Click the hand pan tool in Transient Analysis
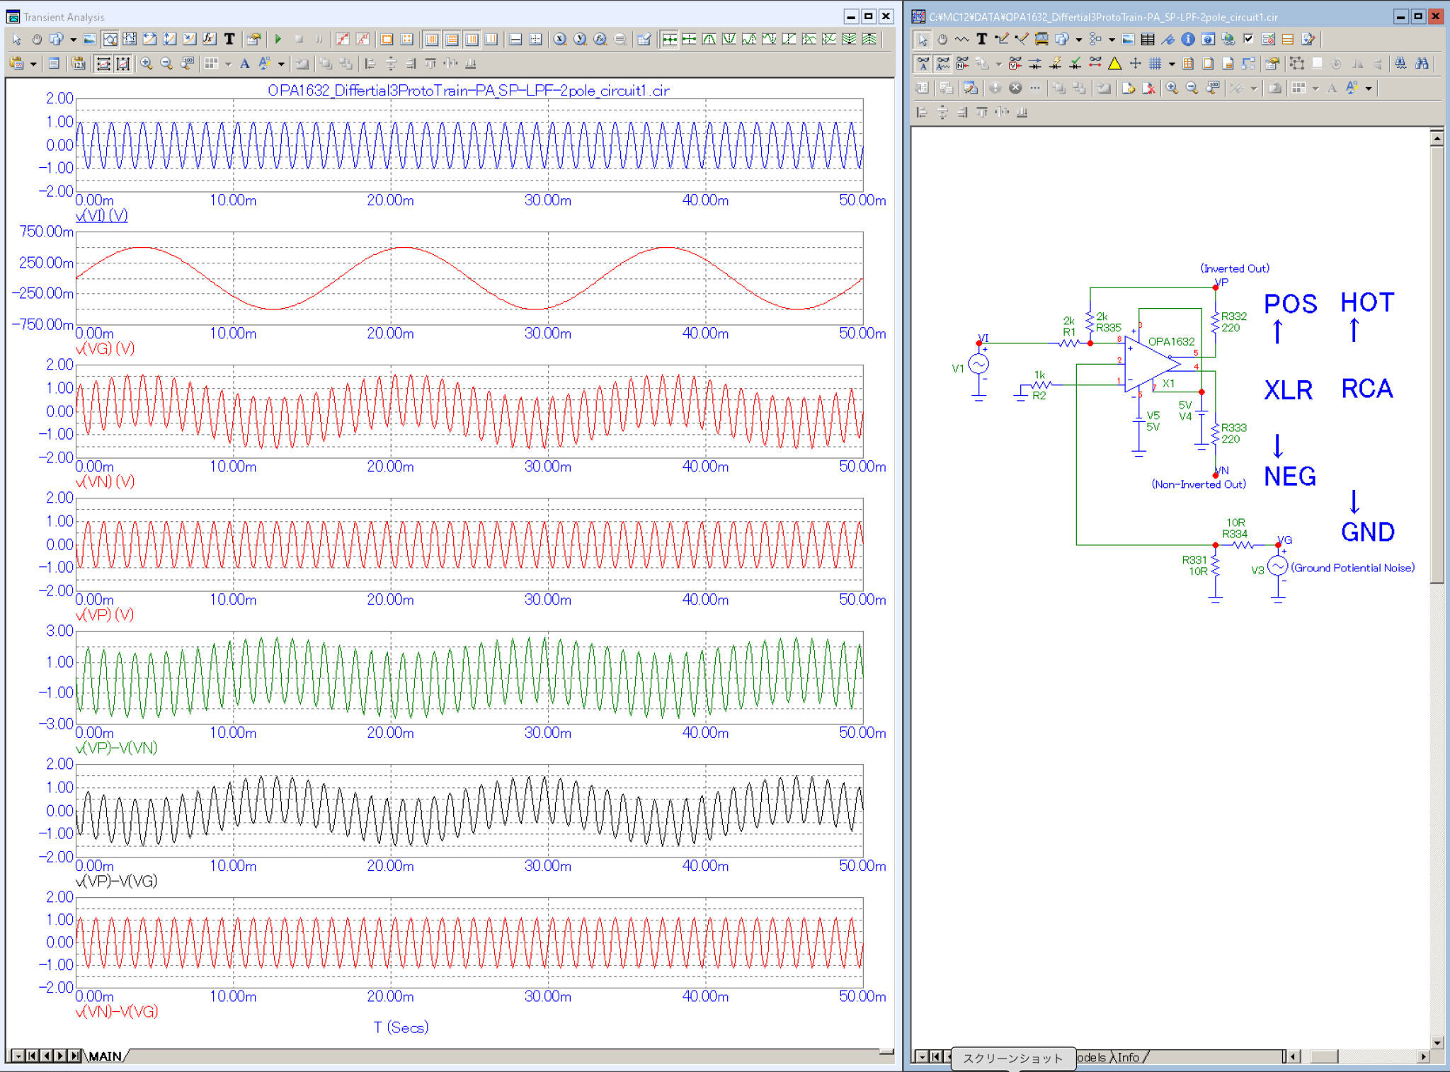The image size is (1450, 1072). (37, 39)
